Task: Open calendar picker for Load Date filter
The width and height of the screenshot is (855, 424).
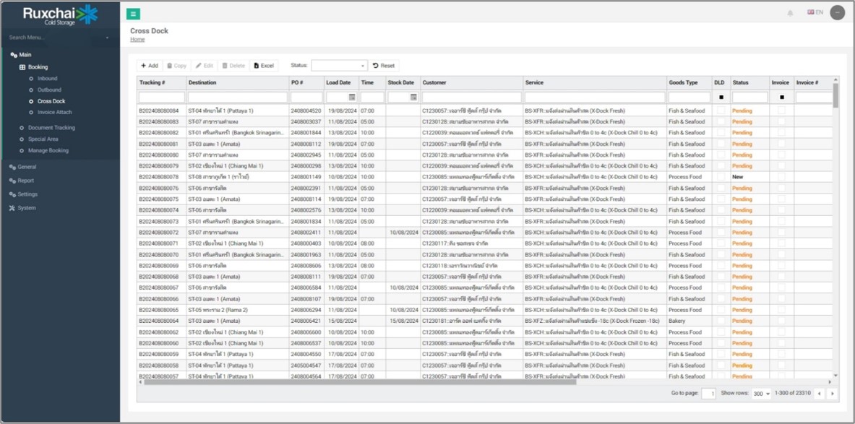Action: (352, 97)
